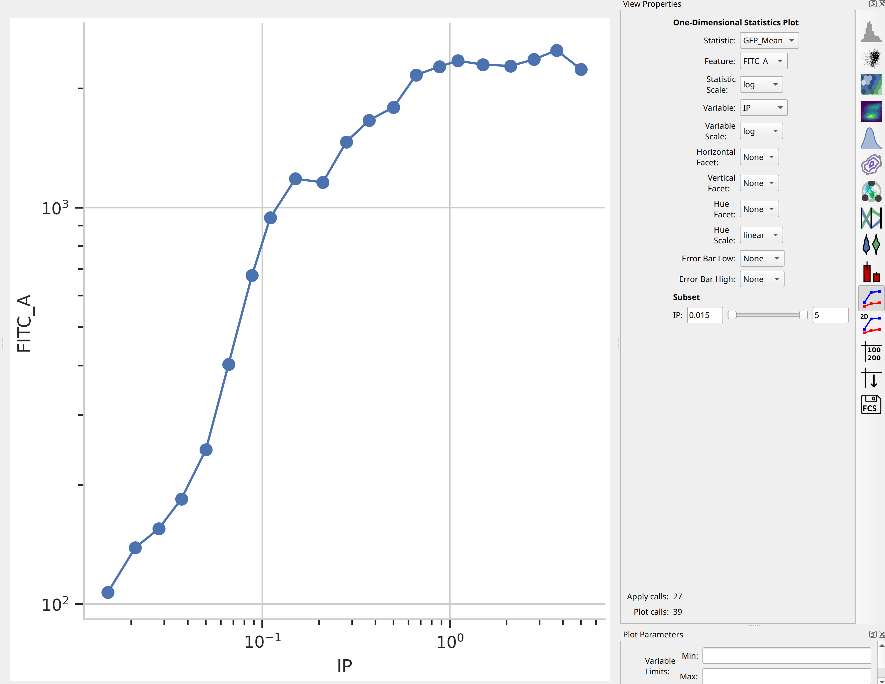Click the Variable Limits Min field
Screen dimensions: 885x684
[x=786, y=656]
